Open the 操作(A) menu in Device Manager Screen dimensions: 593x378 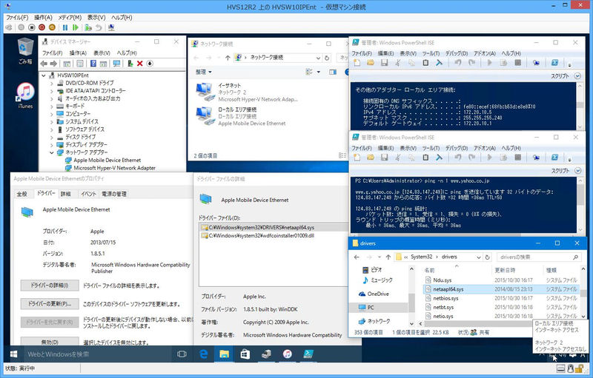point(78,53)
